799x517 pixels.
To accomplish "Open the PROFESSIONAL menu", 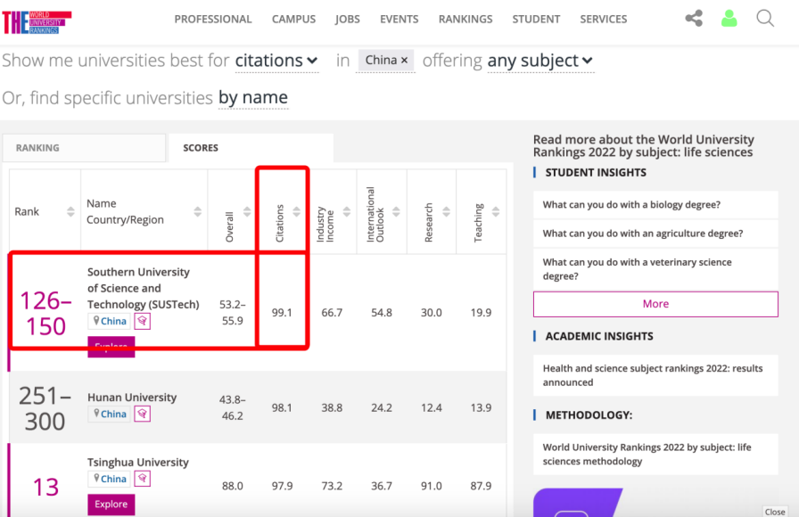I will point(213,20).
